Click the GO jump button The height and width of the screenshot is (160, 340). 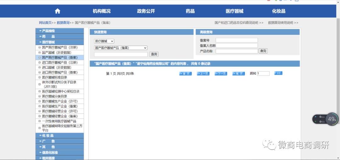coord(278,73)
